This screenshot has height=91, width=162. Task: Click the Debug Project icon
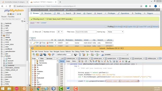[x=92, y=55]
